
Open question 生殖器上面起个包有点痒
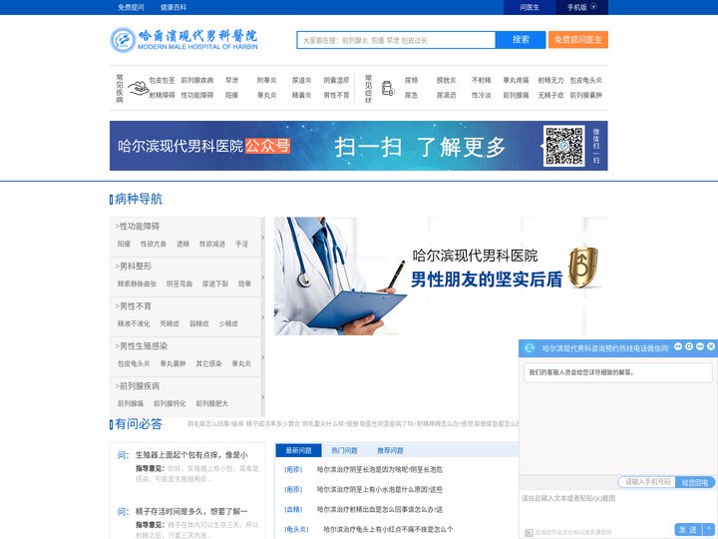(x=191, y=455)
